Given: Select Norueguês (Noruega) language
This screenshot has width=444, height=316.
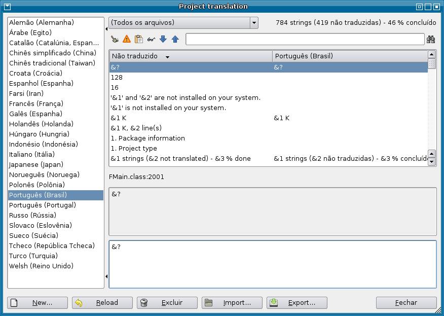Looking at the screenshot, I should click(56, 175).
